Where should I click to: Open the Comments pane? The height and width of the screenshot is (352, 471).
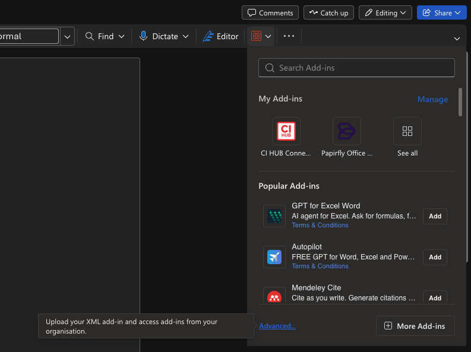(x=270, y=12)
